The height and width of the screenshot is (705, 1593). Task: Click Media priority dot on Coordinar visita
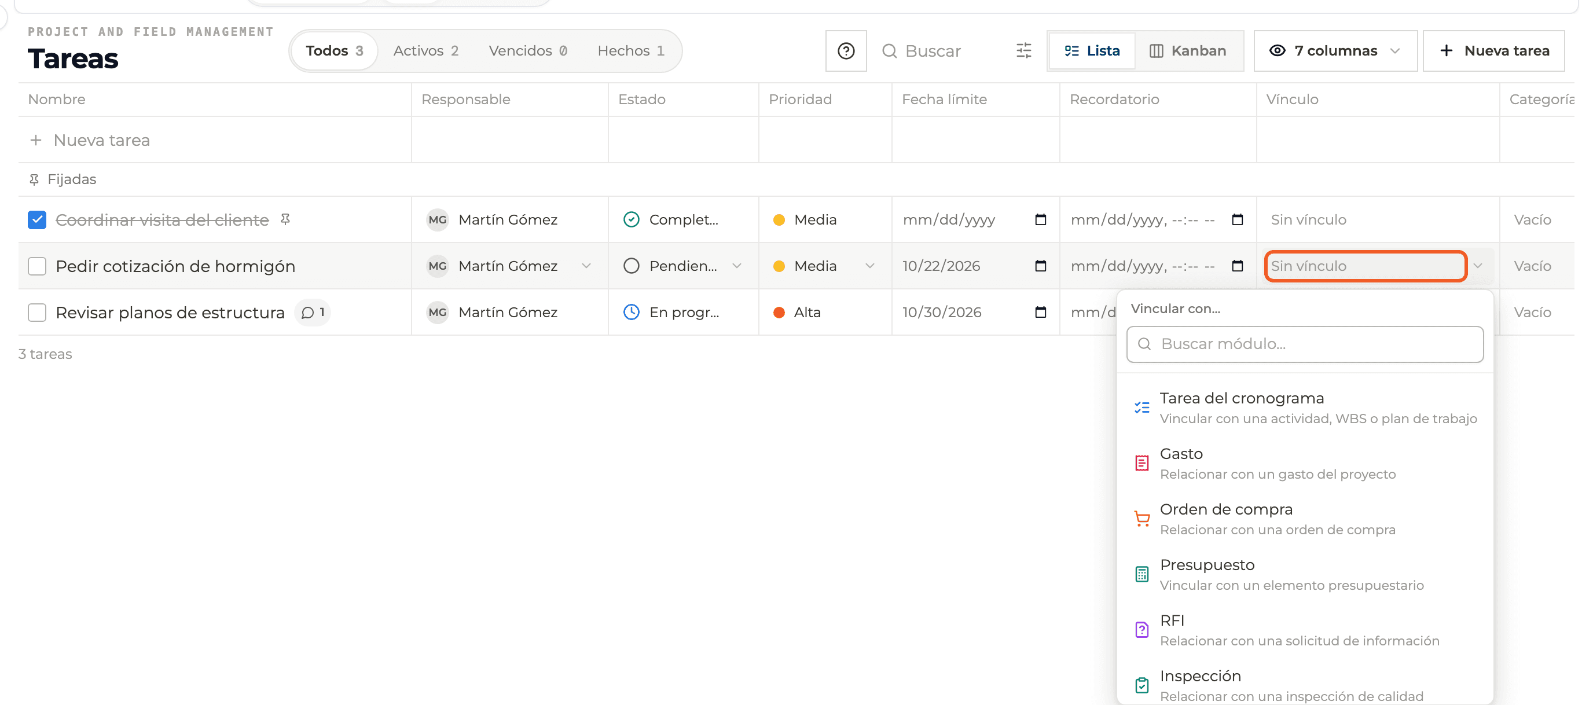click(x=779, y=219)
